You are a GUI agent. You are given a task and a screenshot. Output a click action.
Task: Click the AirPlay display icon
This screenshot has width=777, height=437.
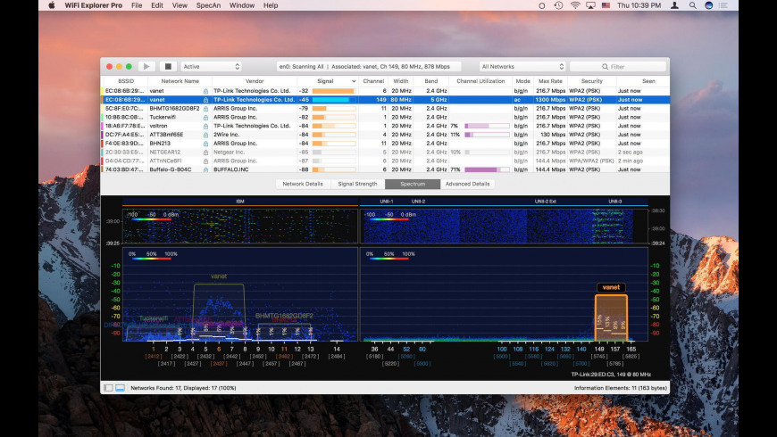[590, 5]
